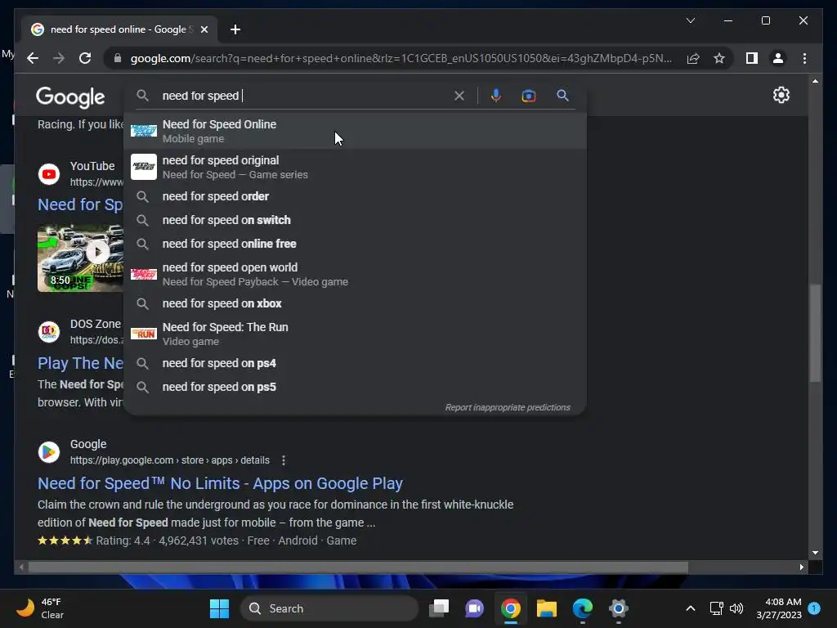The width and height of the screenshot is (837, 628).
Task: Select suggestion need for speed on ps5
Action: click(x=355, y=387)
